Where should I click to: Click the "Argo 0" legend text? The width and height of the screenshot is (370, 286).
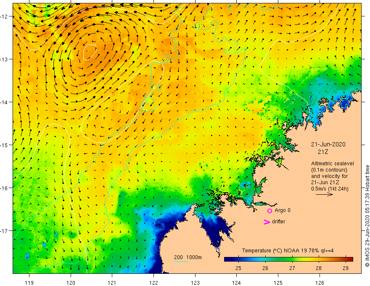(x=283, y=210)
